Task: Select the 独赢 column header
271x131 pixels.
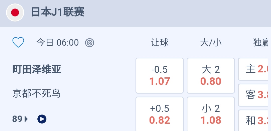Action: coord(261,43)
